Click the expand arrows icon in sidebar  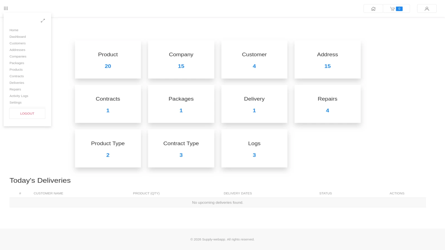[x=43, y=21]
